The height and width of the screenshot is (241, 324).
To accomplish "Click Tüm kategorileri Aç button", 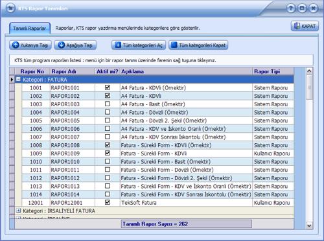I will click(x=139, y=45).
